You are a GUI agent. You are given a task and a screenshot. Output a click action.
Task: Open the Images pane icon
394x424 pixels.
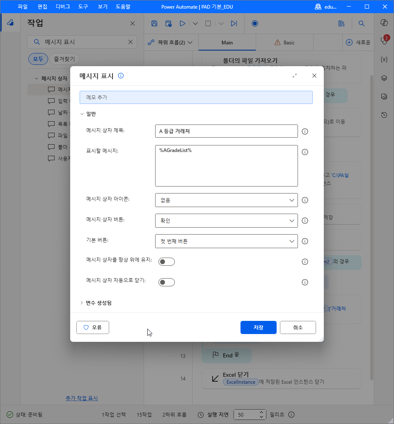click(384, 96)
